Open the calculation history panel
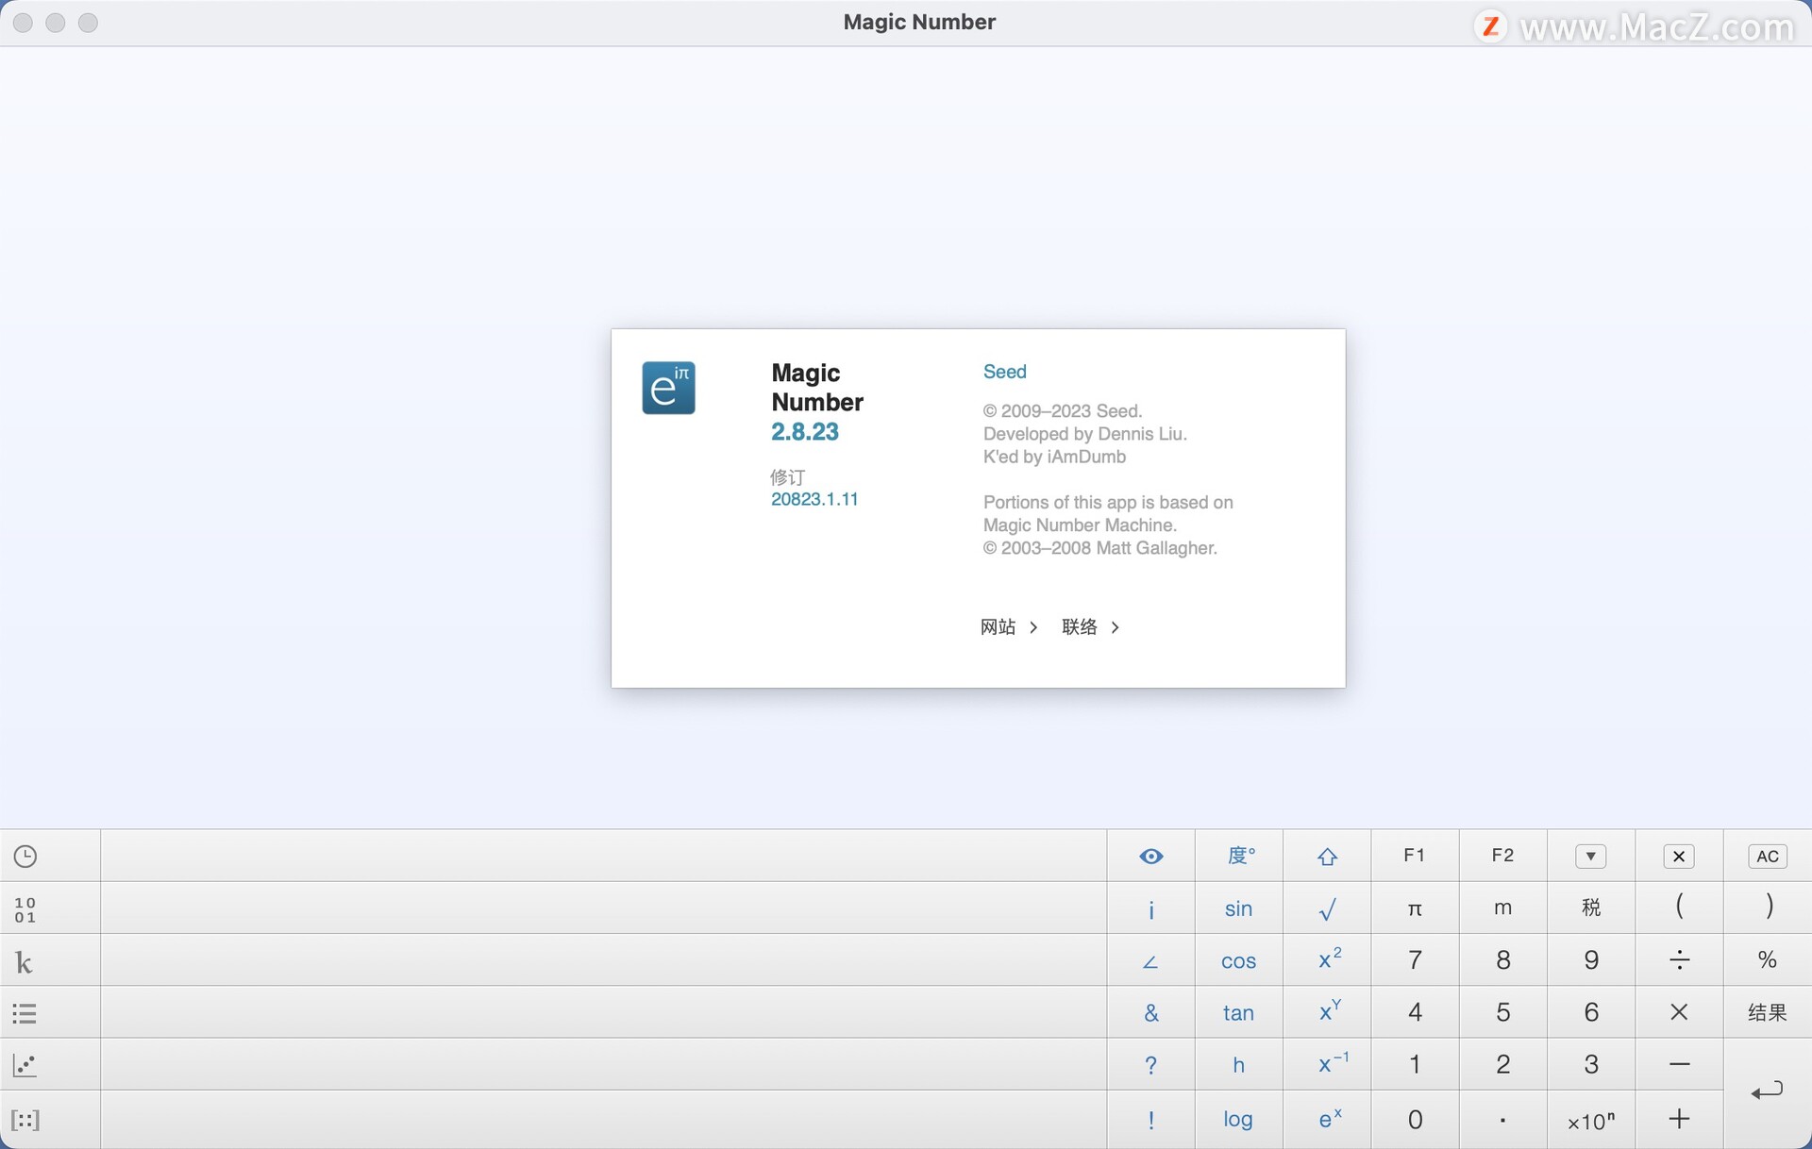 tap(25, 856)
